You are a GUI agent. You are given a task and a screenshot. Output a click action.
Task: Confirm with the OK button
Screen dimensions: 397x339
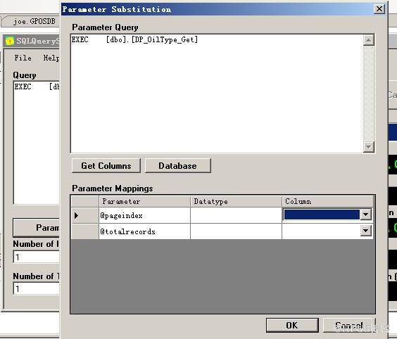(x=292, y=326)
